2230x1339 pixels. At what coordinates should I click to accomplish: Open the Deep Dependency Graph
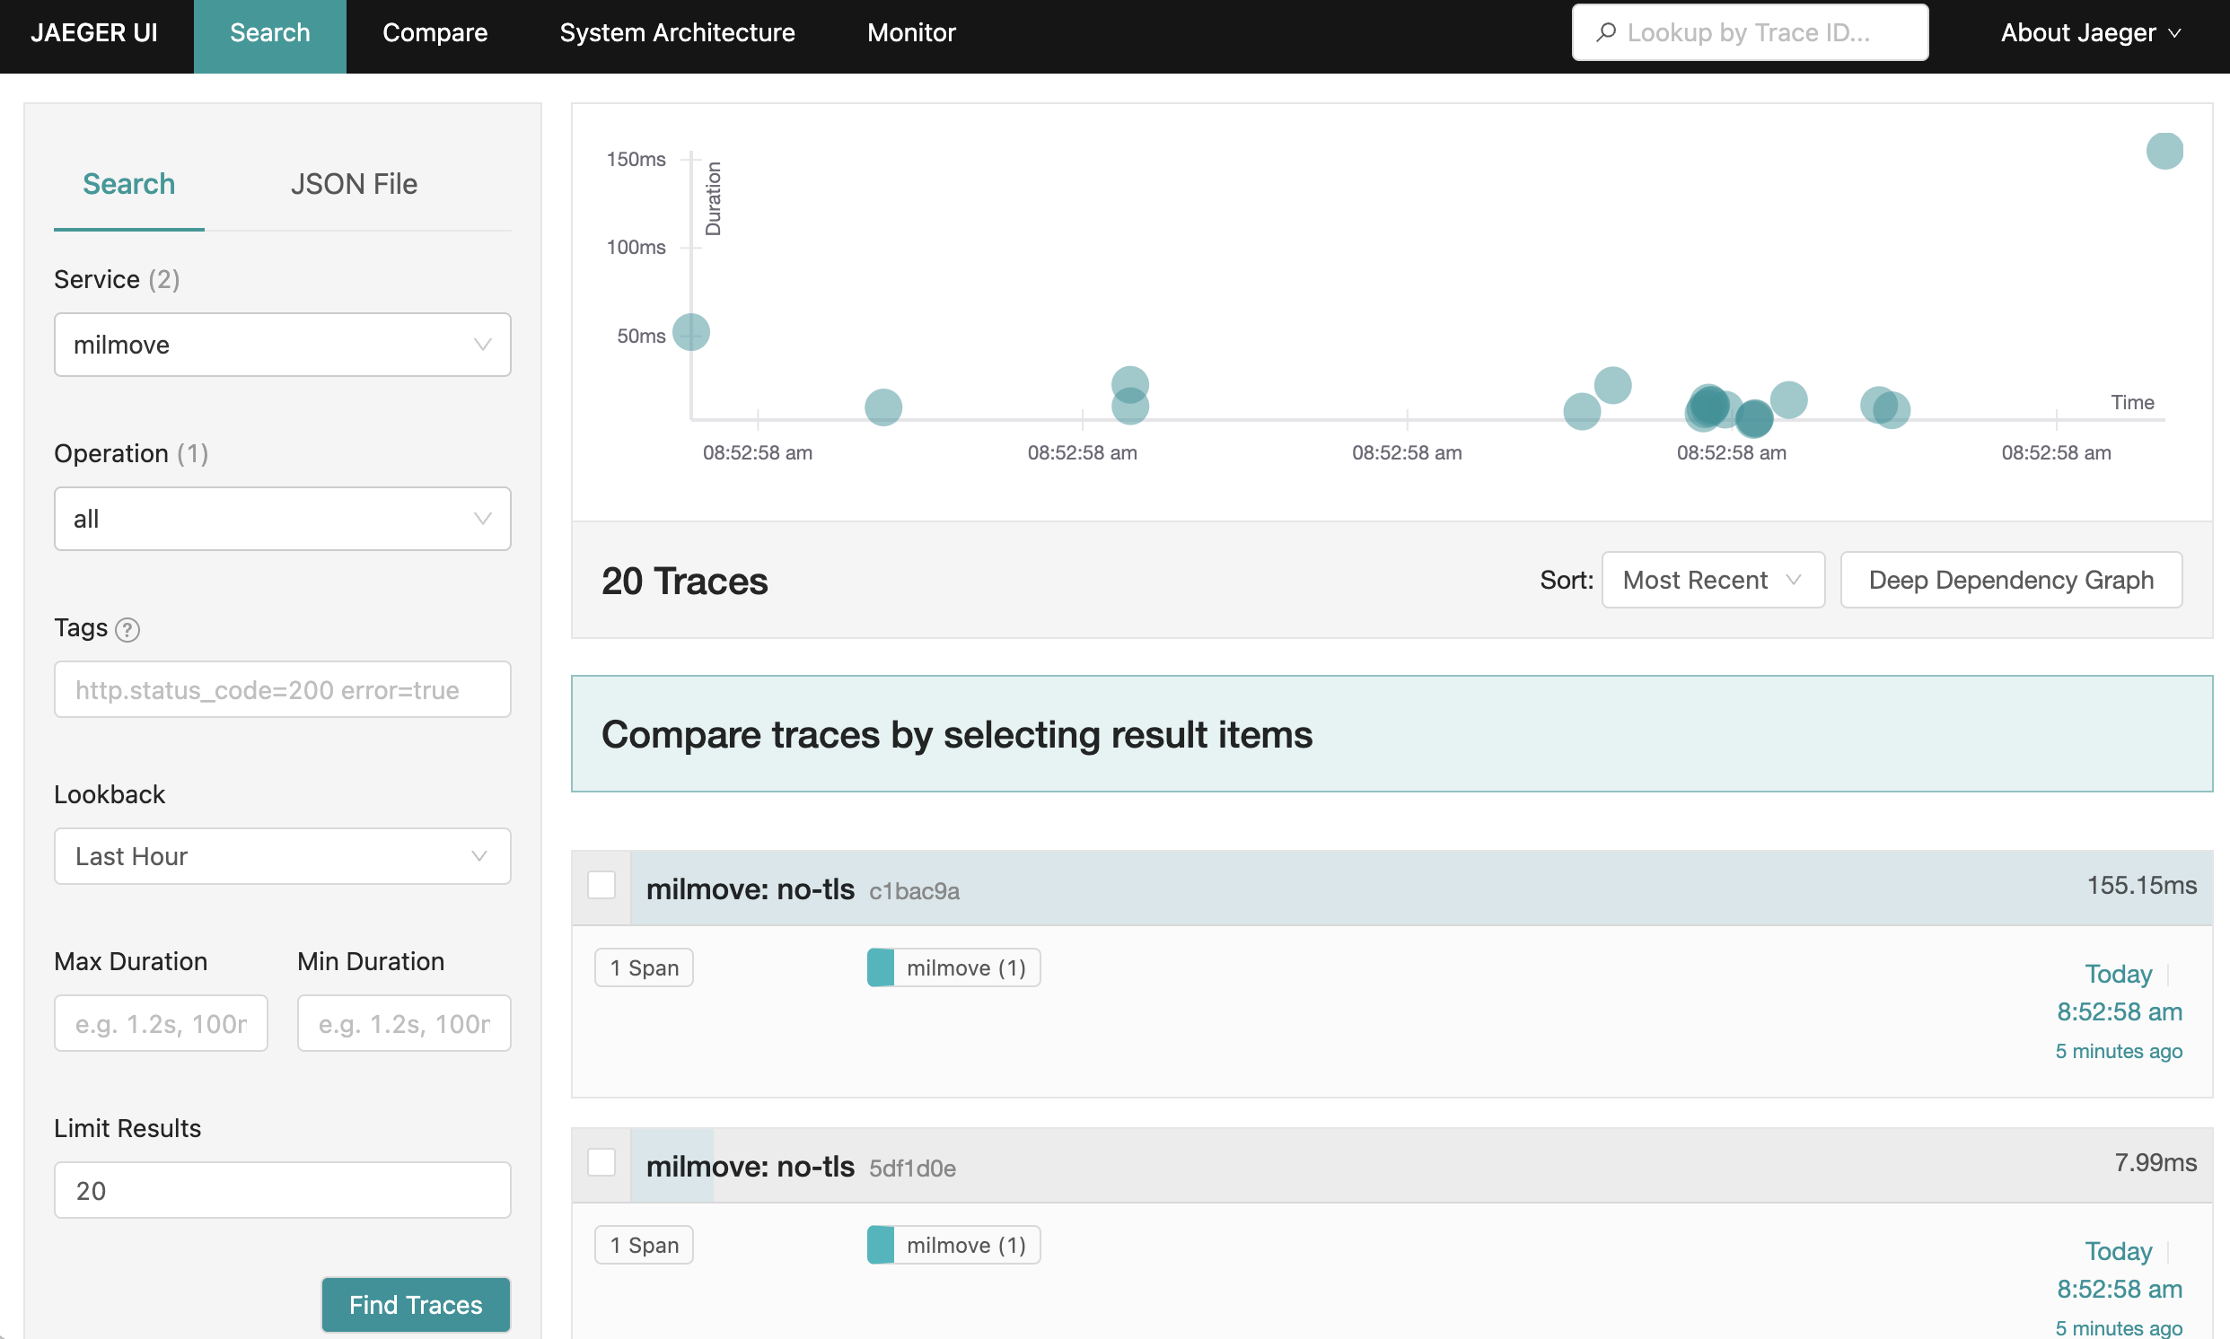pos(2010,580)
